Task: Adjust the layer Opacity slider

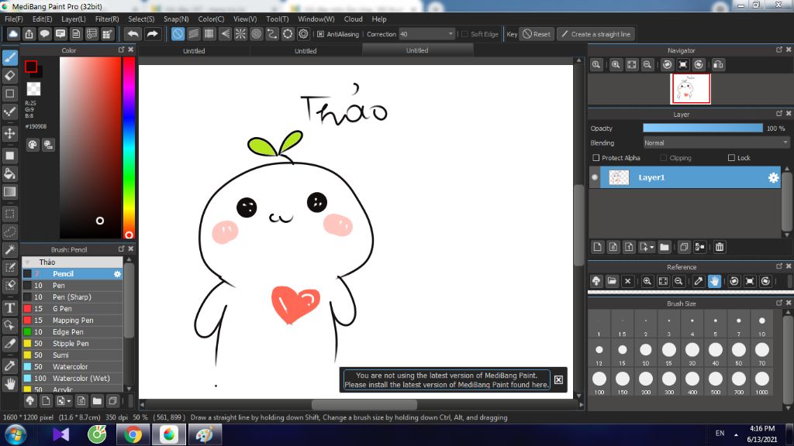Action: (x=703, y=129)
